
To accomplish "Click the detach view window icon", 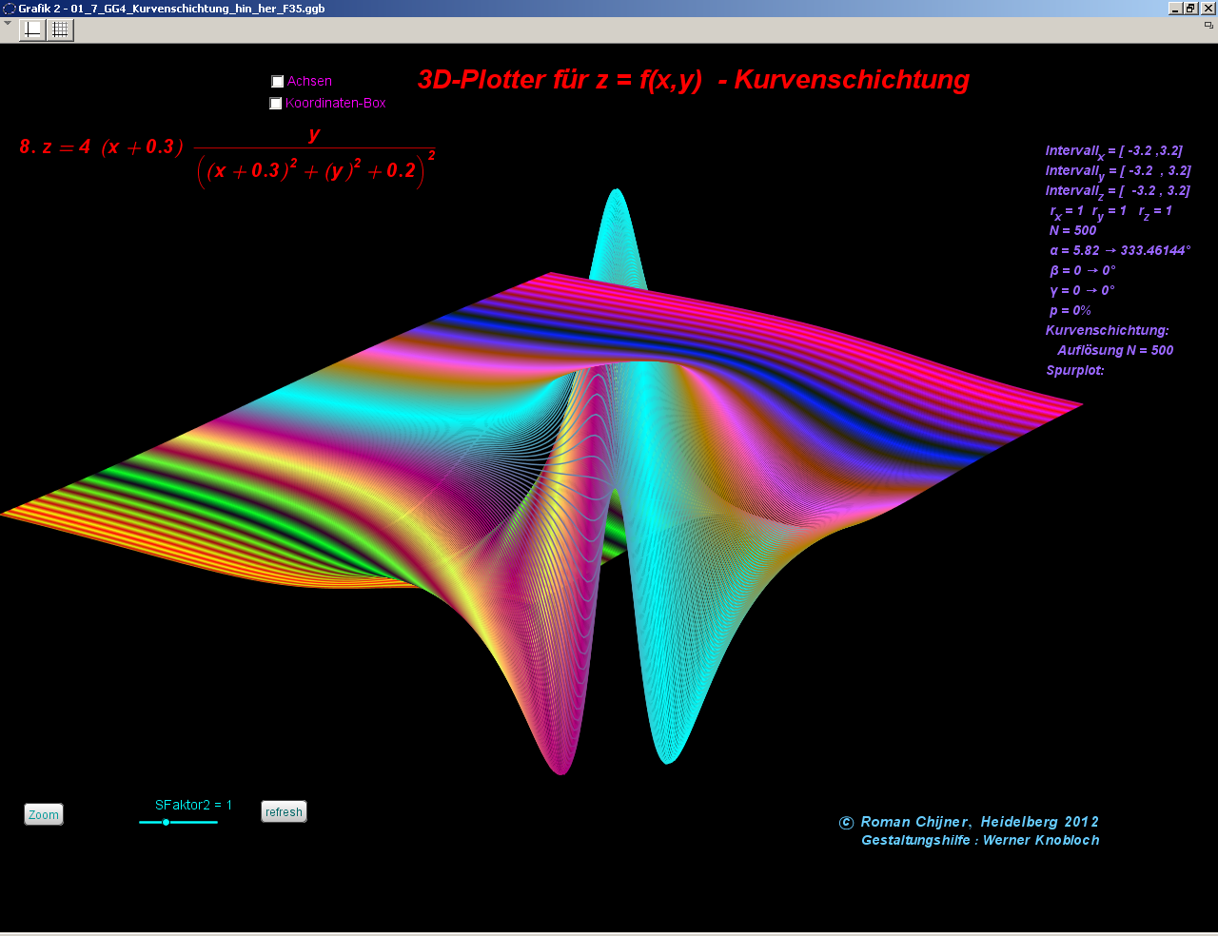I will click(x=1208, y=26).
